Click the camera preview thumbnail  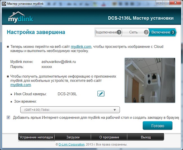coord(150,80)
